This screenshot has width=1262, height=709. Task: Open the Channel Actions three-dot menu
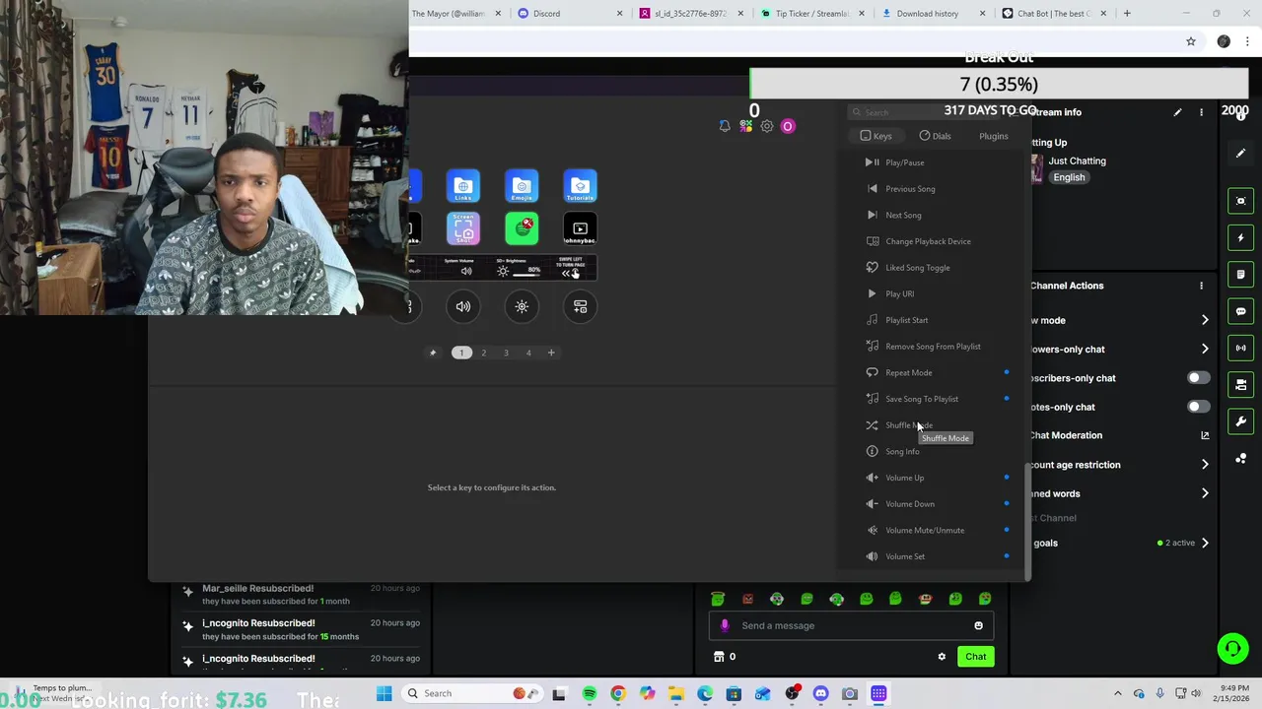(x=1201, y=286)
